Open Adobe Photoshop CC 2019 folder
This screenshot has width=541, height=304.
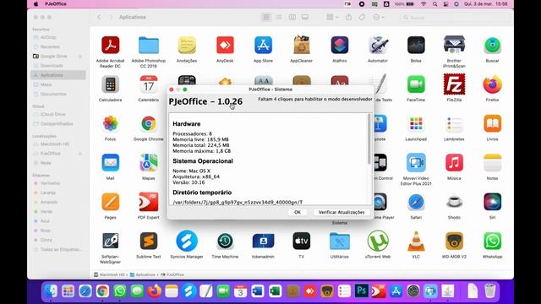point(149,45)
